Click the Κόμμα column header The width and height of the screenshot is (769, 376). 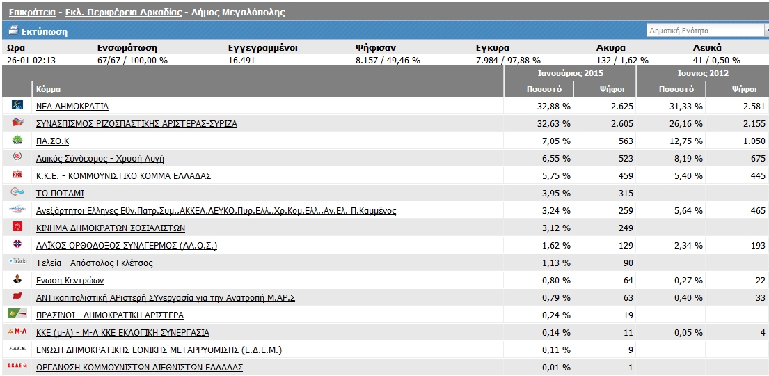[48, 90]
